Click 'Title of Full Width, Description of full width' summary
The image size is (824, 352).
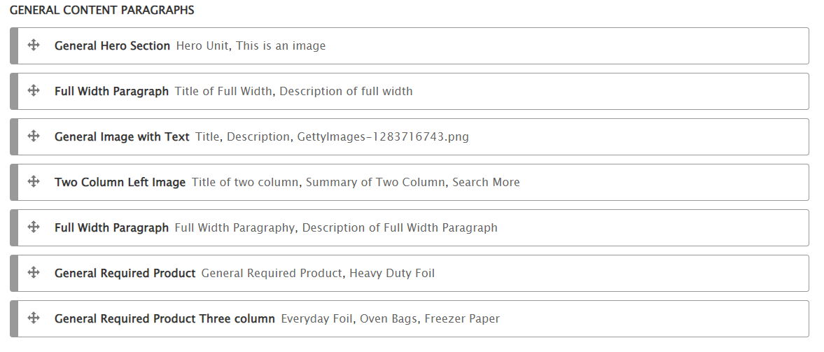(293, 92)
